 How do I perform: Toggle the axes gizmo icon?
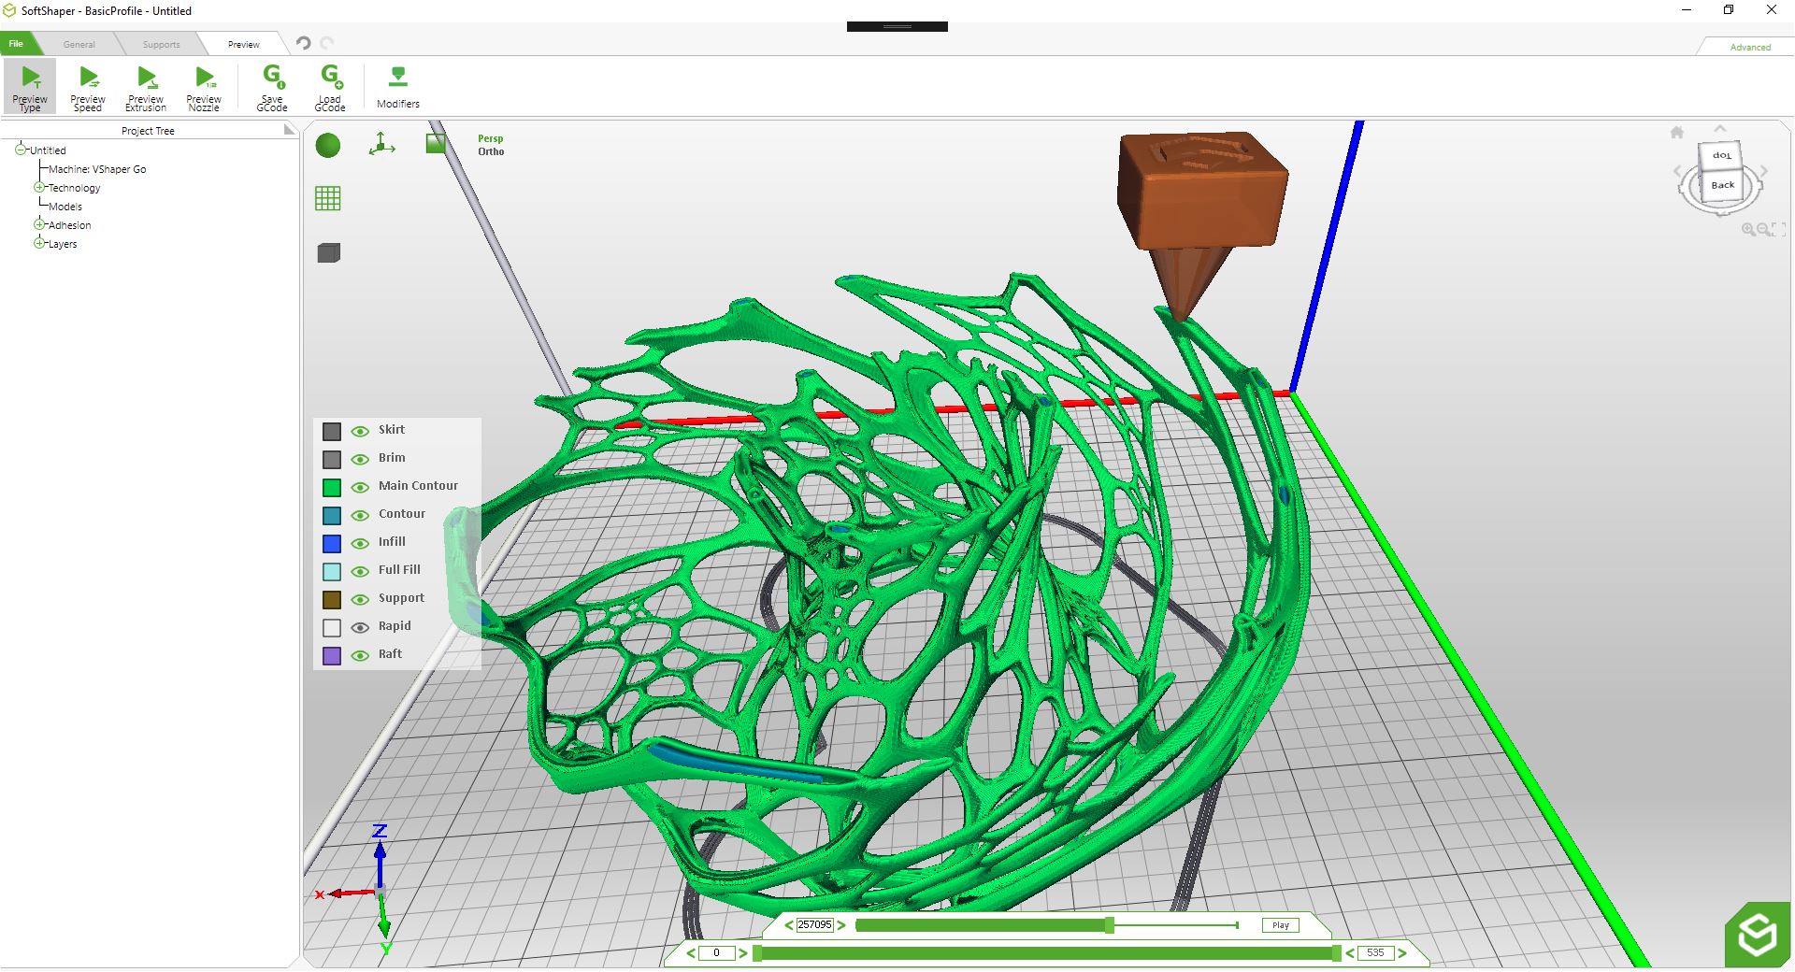pos(381,144)
